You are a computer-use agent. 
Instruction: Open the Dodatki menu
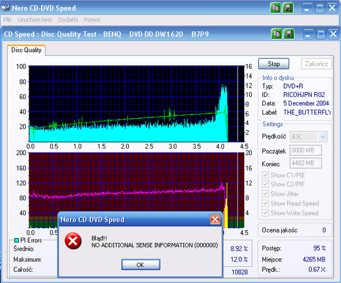point(68,20)
